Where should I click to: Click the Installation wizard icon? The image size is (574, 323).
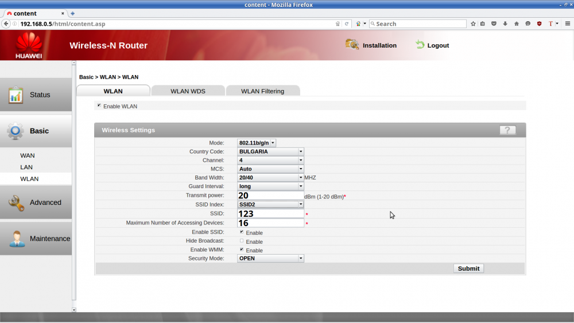coord(352,44)
